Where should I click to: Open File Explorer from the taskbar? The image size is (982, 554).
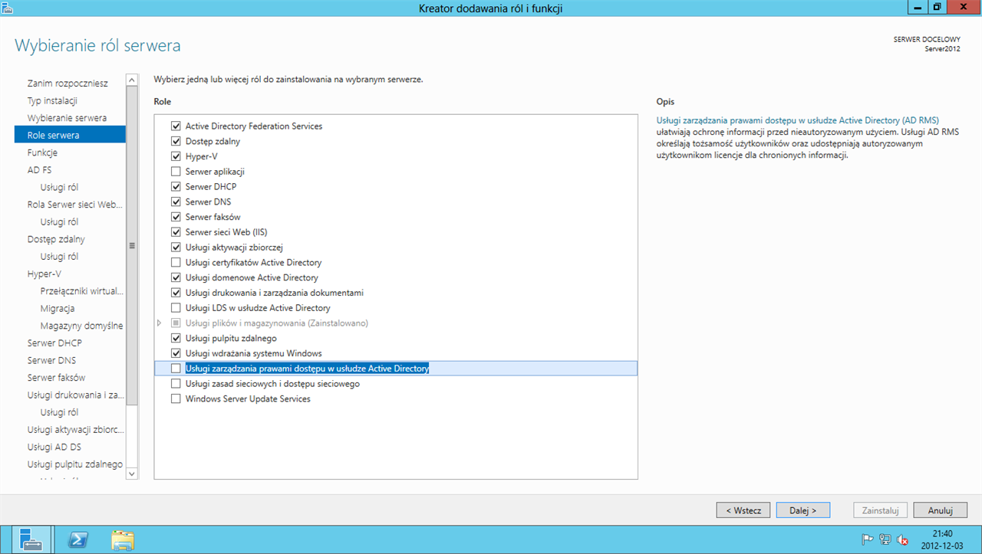(x=123, y=540)
